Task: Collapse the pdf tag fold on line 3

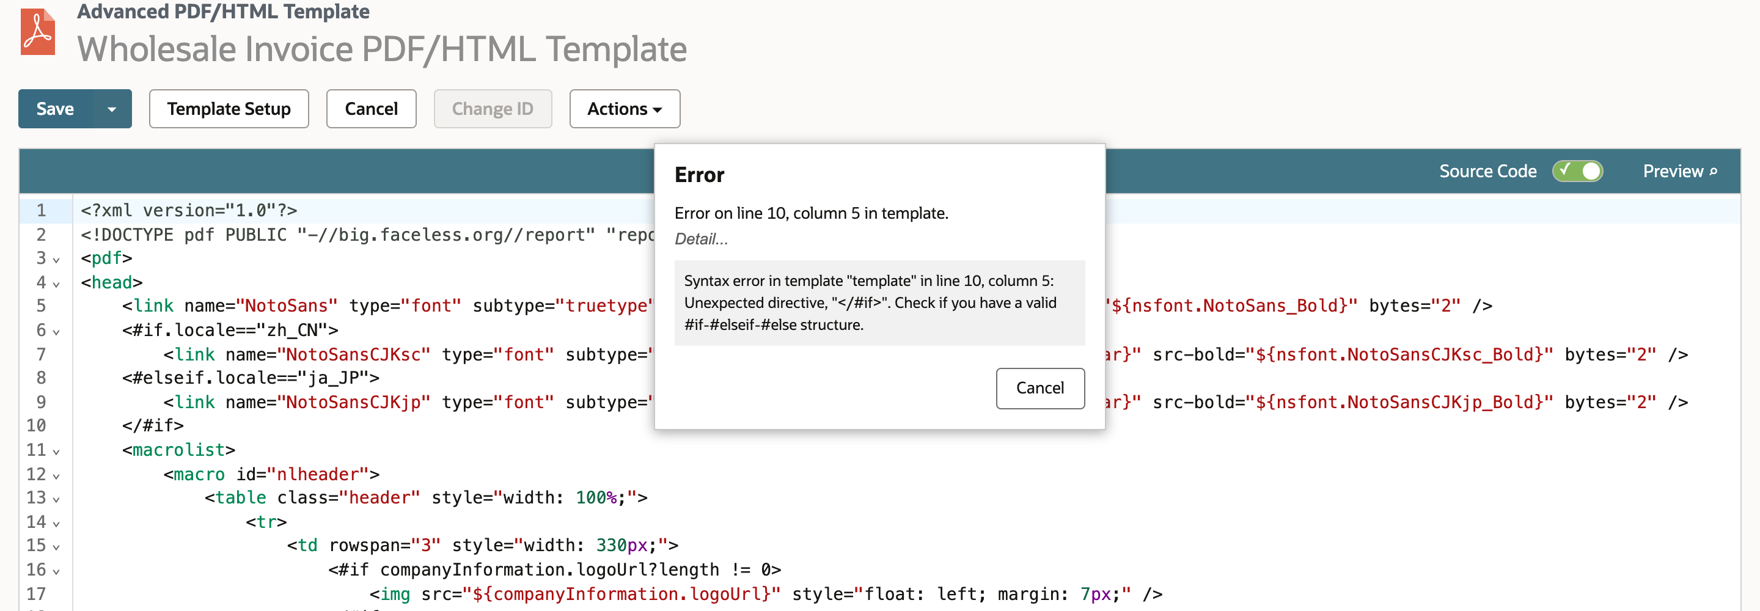Action: [x=56, y=260]
